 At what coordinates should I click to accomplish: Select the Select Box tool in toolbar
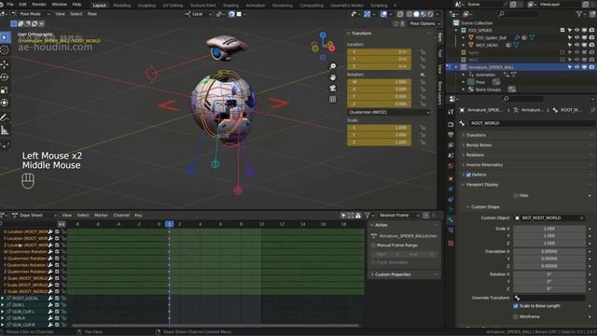click(x=5, y=37)
